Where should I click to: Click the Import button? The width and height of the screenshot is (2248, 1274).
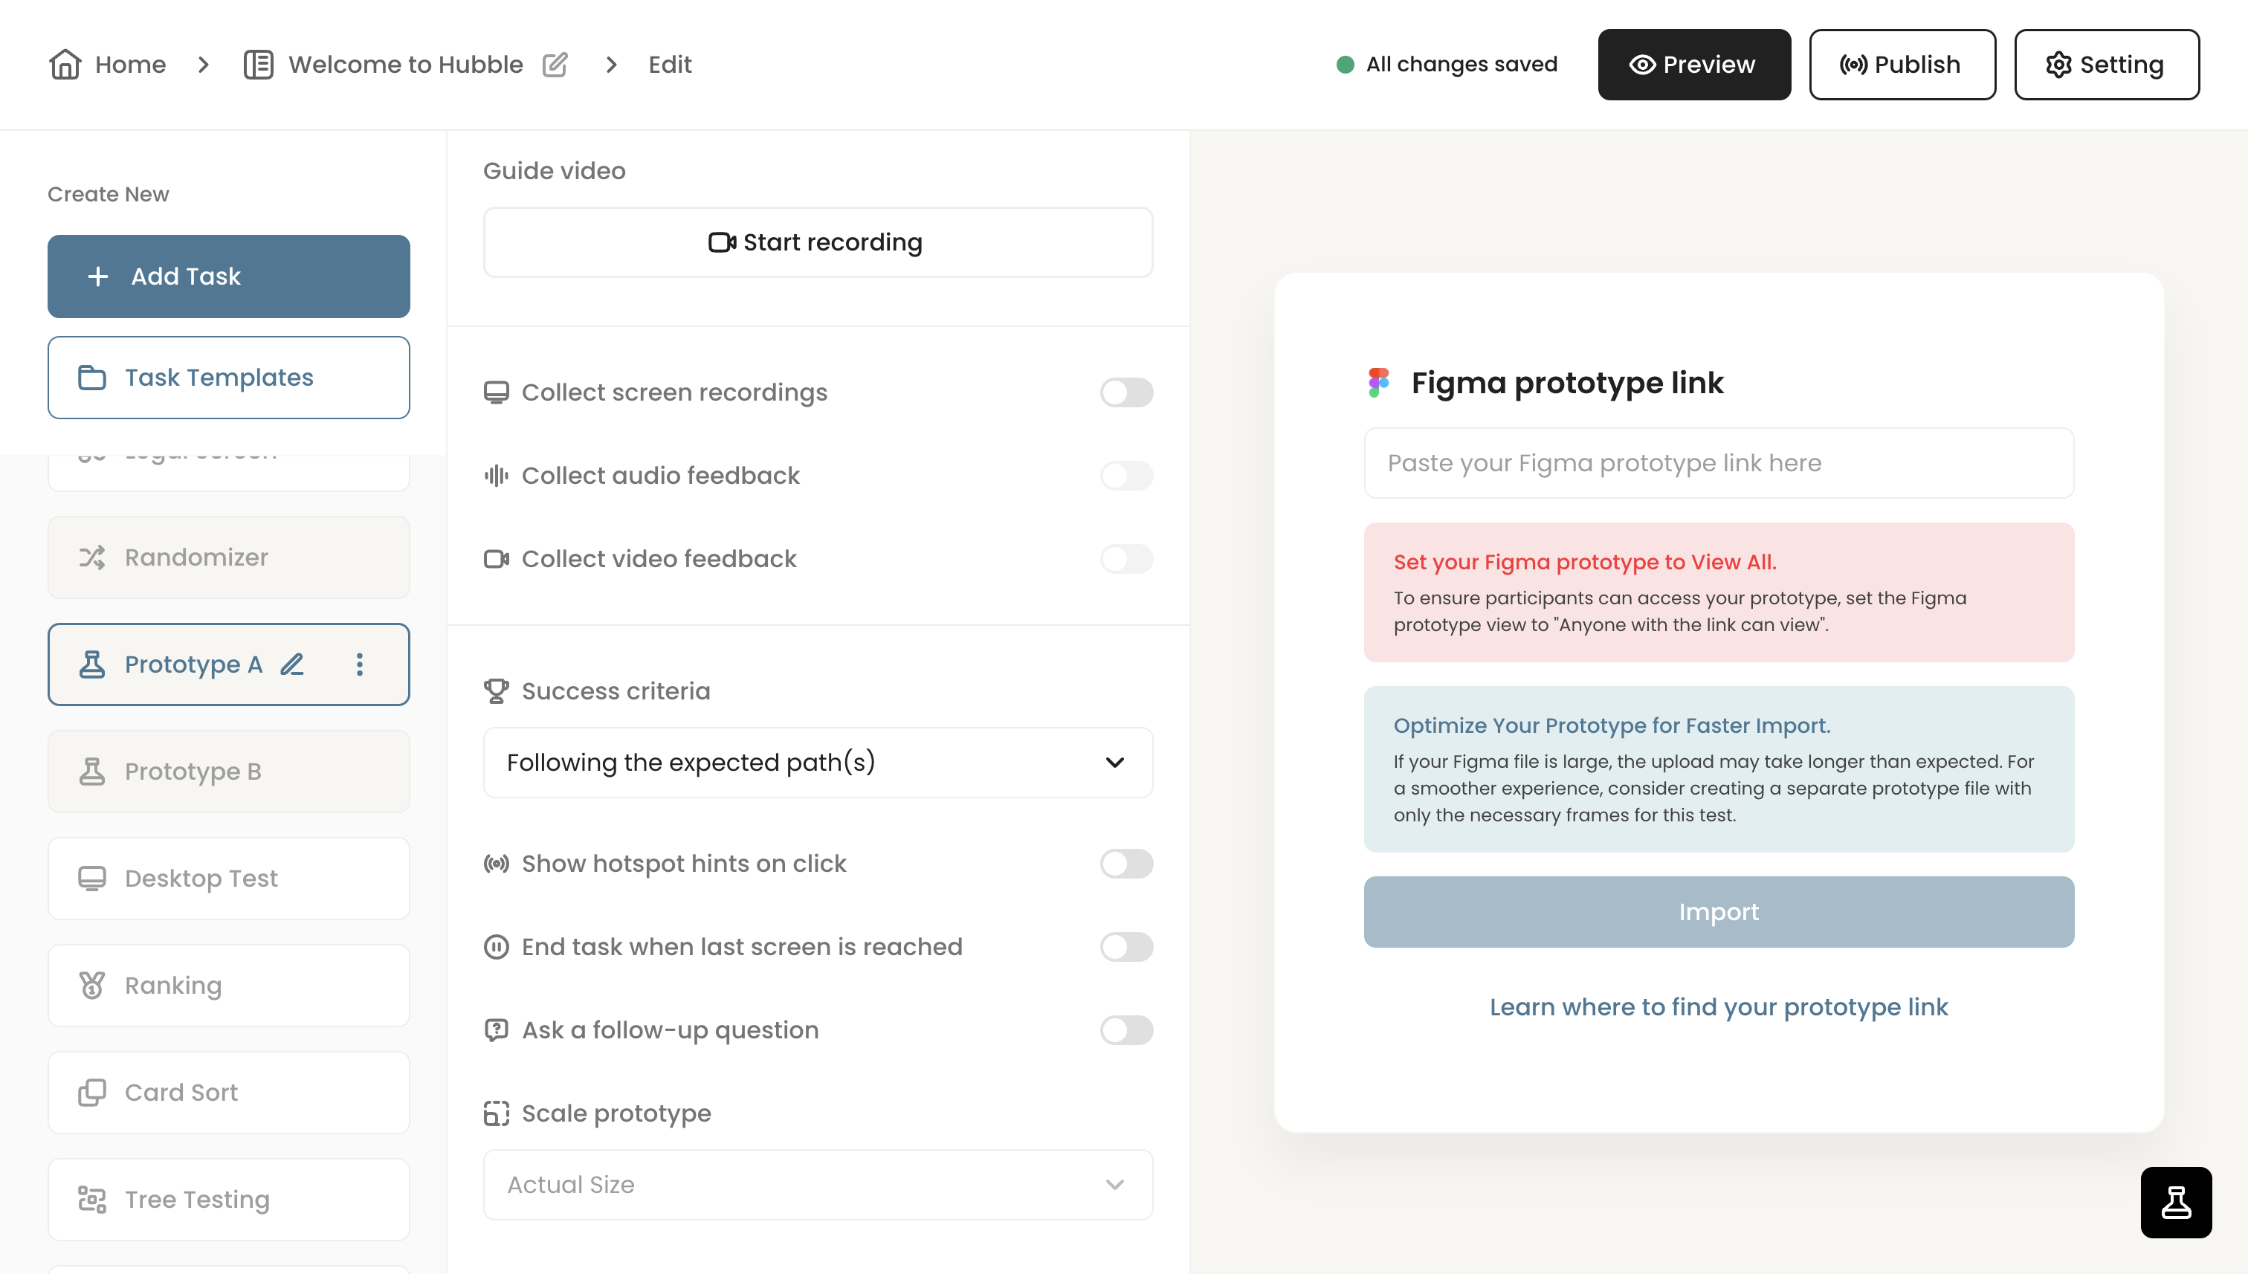coord(1719,912)
